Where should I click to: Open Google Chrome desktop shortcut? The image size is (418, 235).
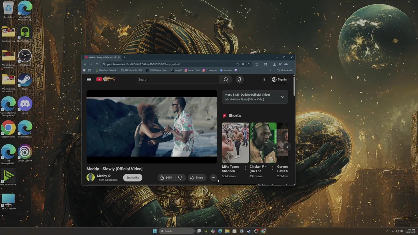tap(8, 130)
